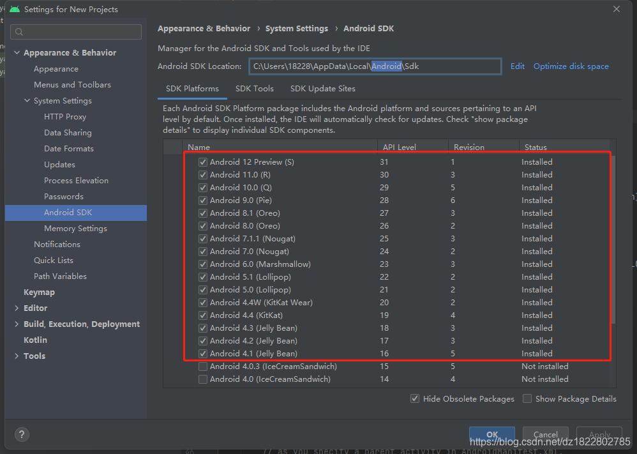Expand the Tools settings section

pos(17,356)
